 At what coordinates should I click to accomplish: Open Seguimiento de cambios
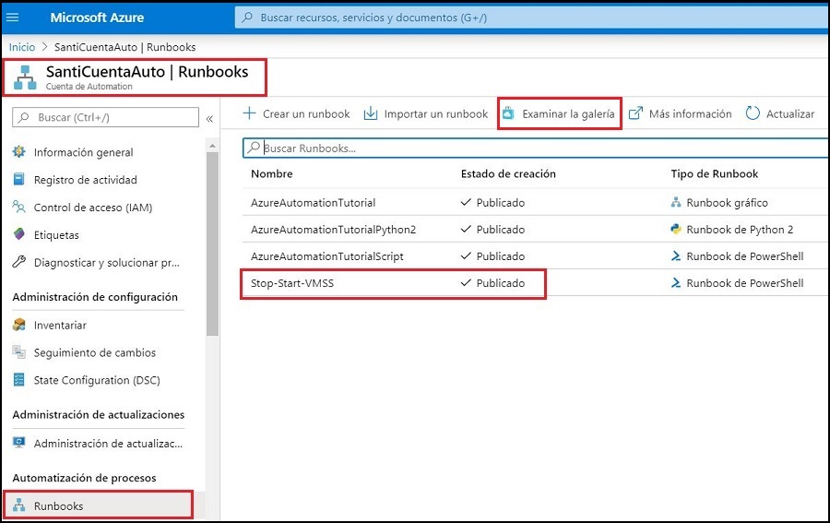(95, 352)
